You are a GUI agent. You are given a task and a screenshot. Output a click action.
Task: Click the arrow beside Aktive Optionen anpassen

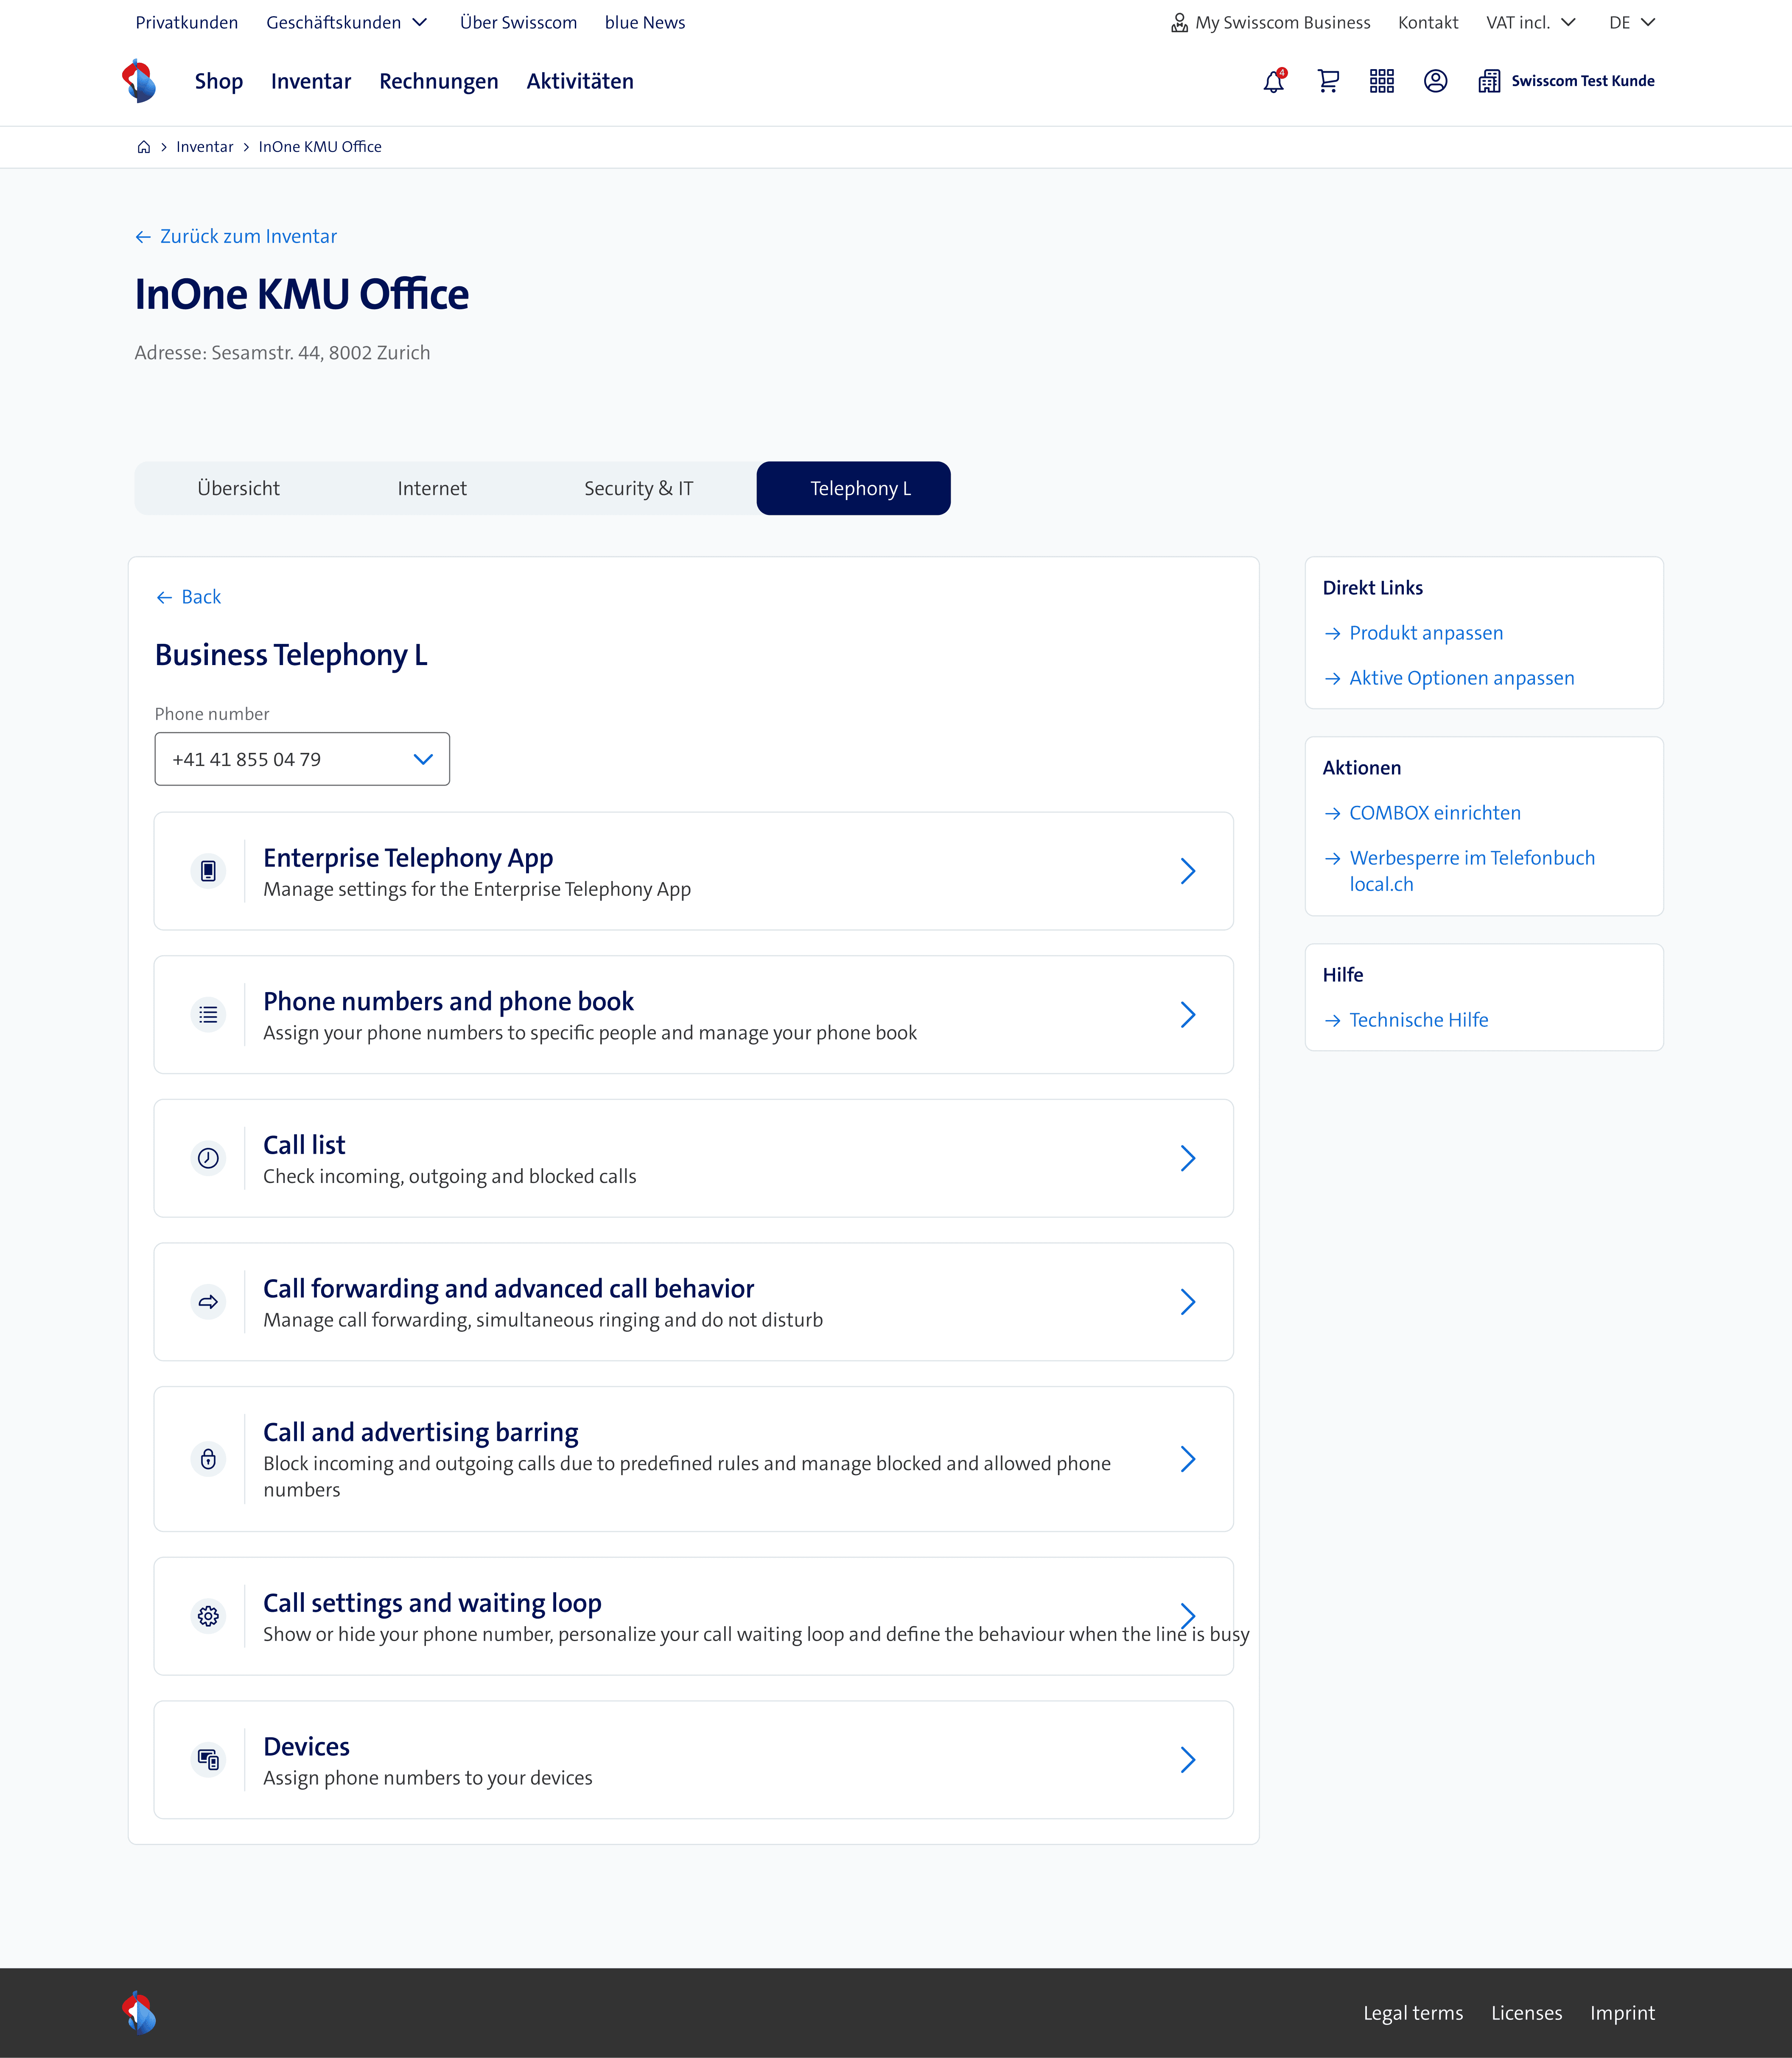pyautogui.click(x=1332, y=679)
